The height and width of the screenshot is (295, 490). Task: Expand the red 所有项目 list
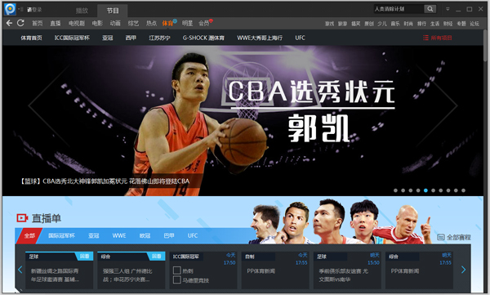coord(437,38)
